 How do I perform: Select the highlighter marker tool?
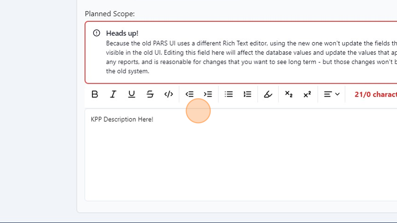[x=268, y=94]
